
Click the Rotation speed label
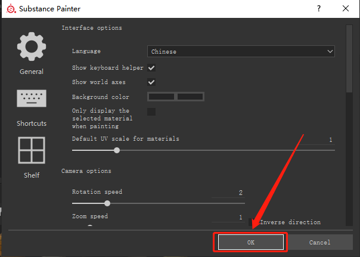pos(97,192)
